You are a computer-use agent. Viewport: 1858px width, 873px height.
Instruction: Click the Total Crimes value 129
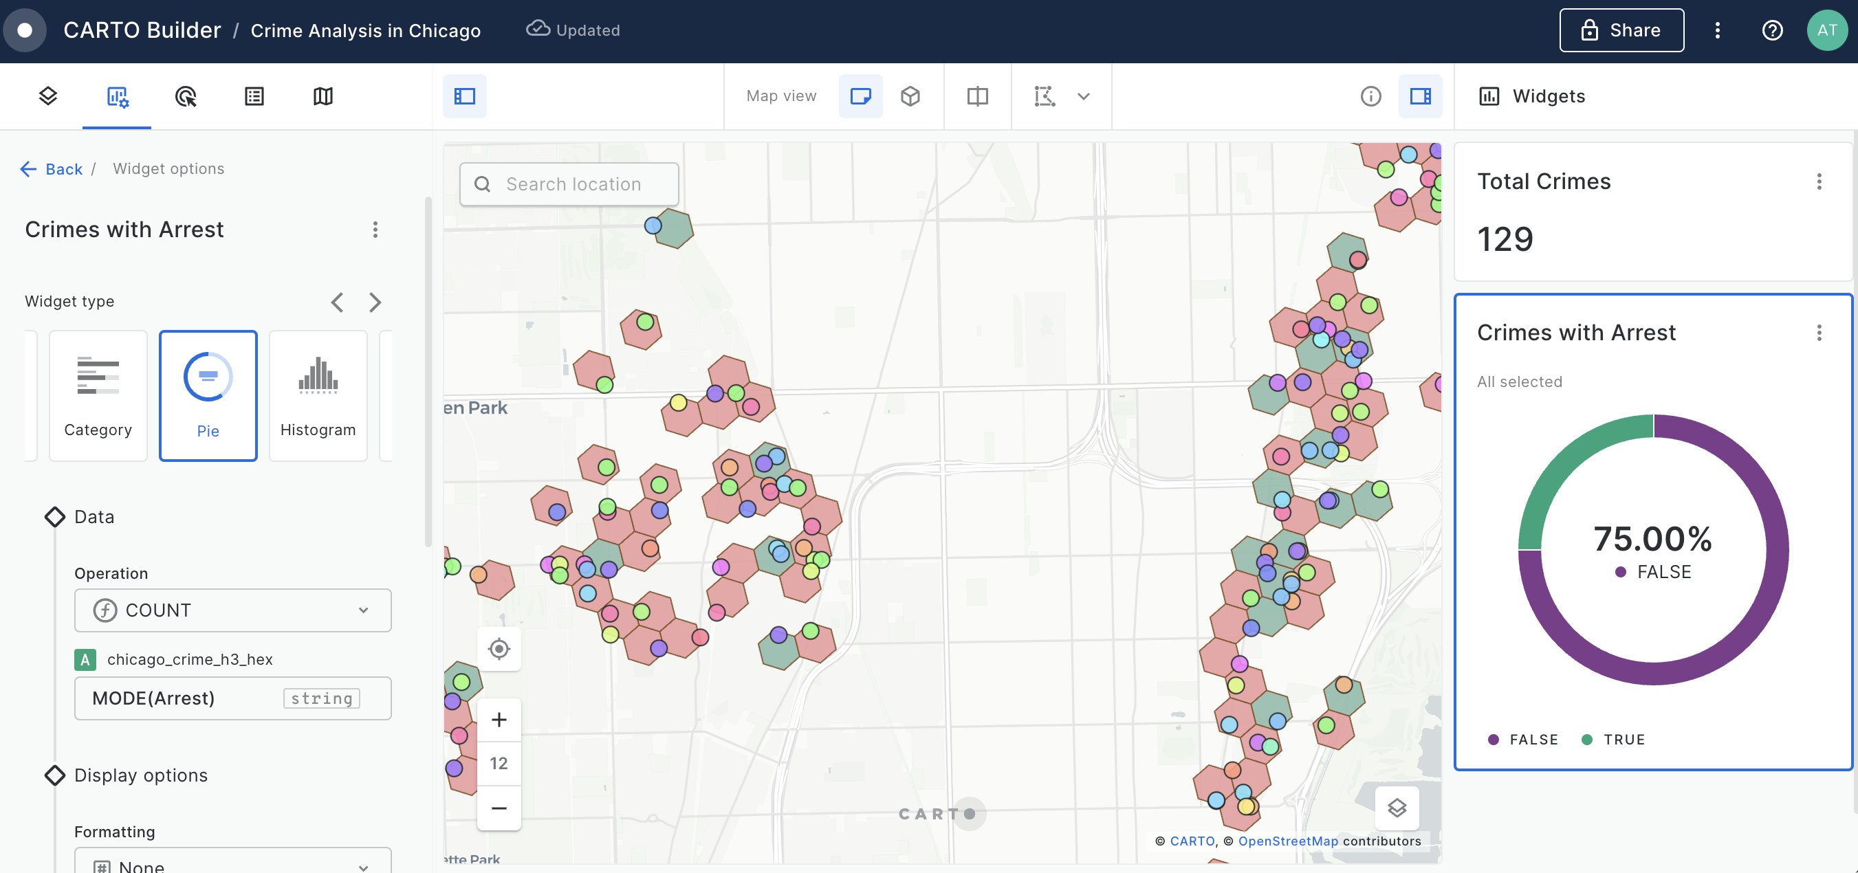(x=1505, y=239)
